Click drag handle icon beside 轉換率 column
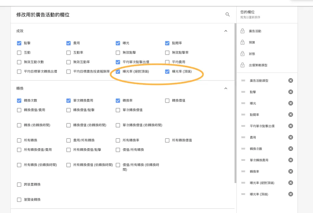This screenshot has height=213, width=313. [x=243, y=171]
